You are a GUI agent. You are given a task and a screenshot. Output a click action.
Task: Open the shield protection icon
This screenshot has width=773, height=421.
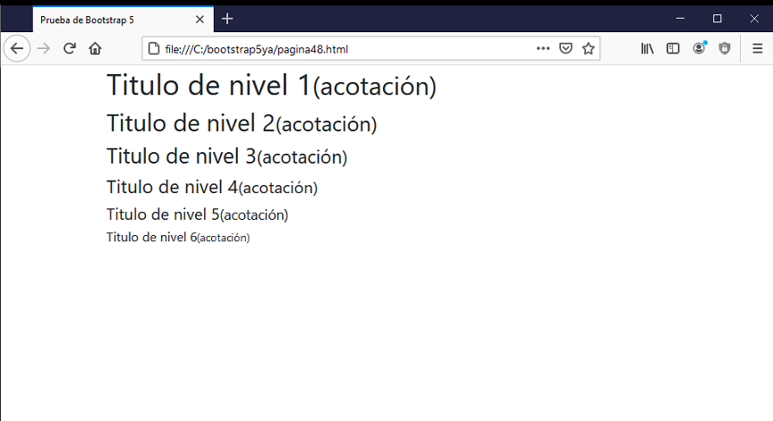pos(724,48)
